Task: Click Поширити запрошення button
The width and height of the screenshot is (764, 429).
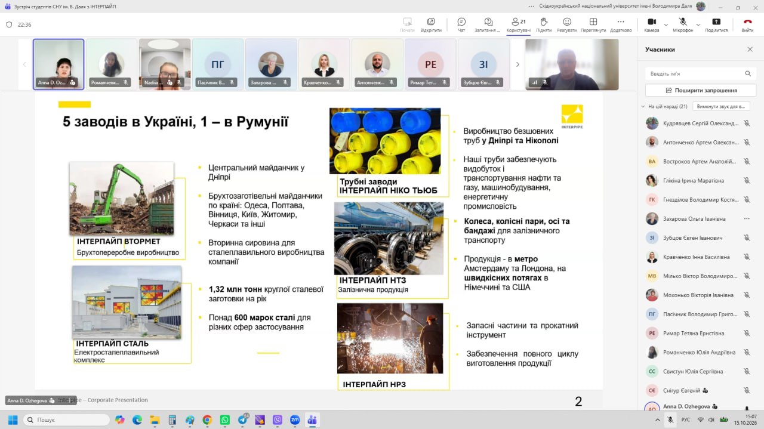Action: coord(701,90)
